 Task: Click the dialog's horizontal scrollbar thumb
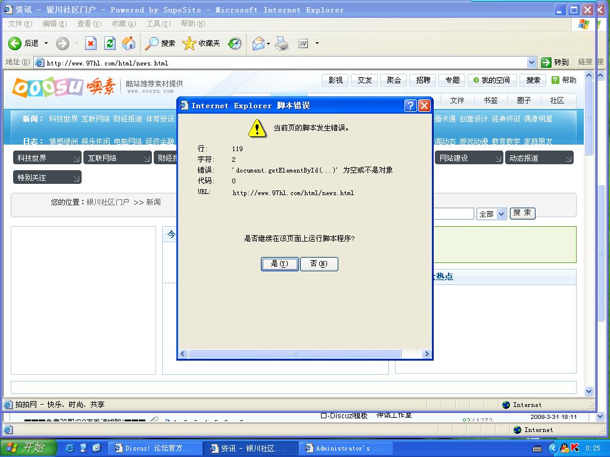coord(294,353)
